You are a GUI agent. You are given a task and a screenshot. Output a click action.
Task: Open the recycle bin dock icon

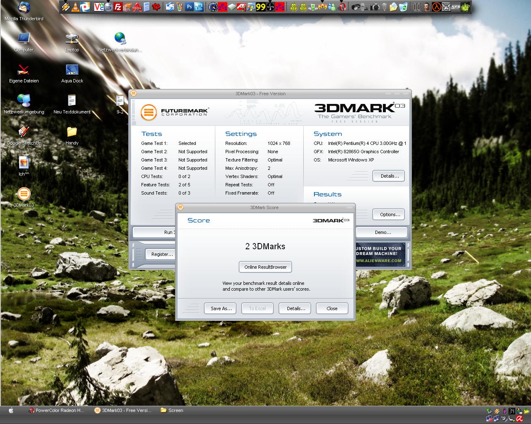pos(403,7)
